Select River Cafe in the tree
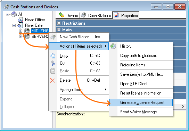 34,25
